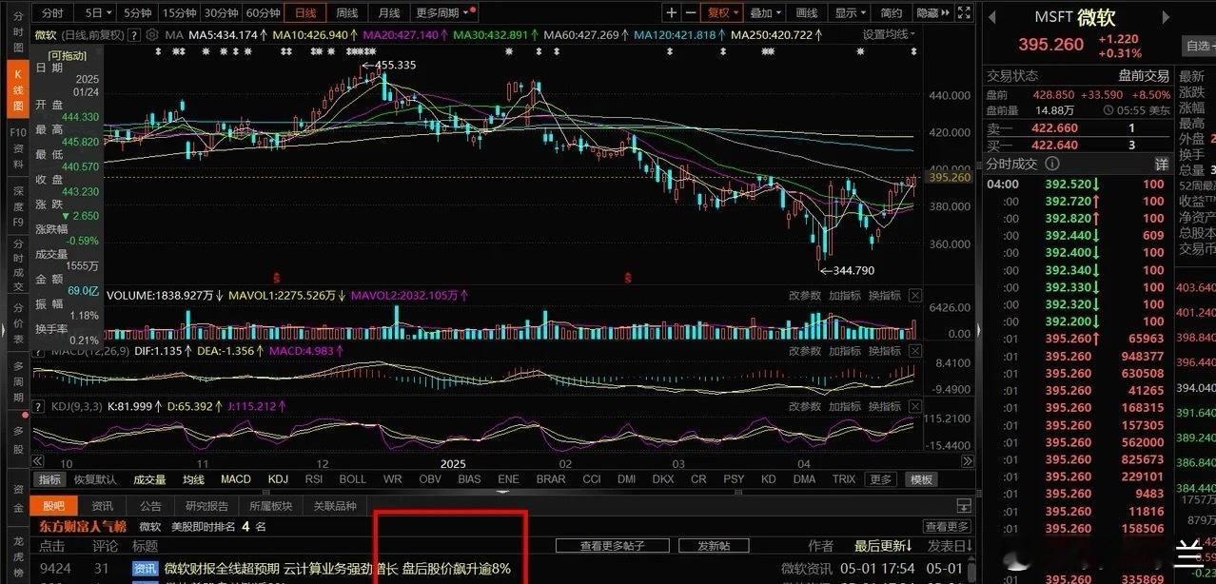Screen dimensions: 1216x584
Task: Select the K线图 sidebar tab
Action: 18,89
